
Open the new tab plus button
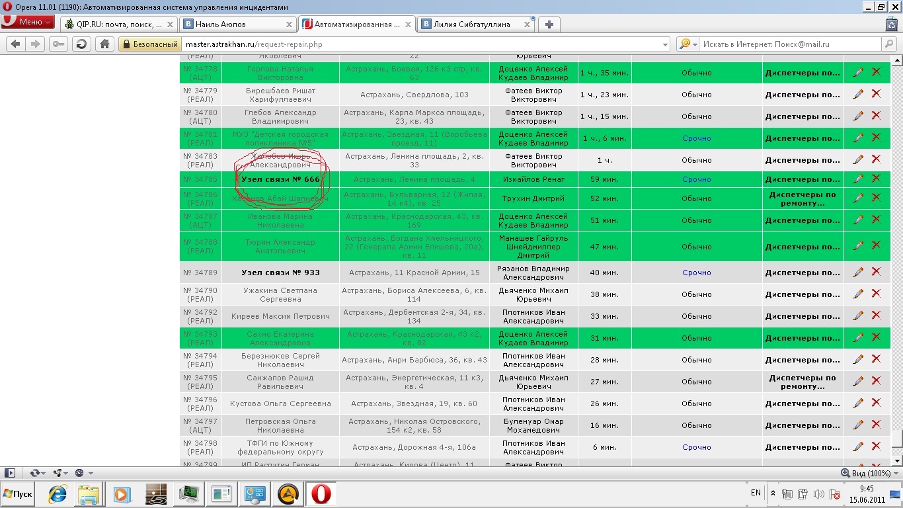[549, 24]
